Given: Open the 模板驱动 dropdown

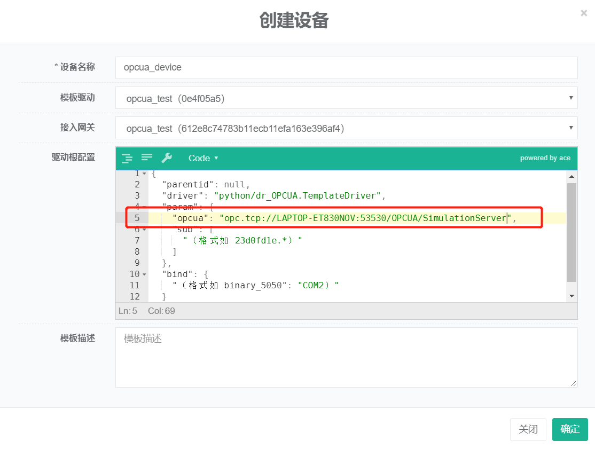Looking at the screenshot, I should point(346,98).
